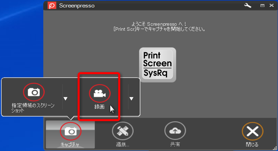Close the window with the title bar X
Viewport: 278px width, 151px height.
click(x=271, y=6)
